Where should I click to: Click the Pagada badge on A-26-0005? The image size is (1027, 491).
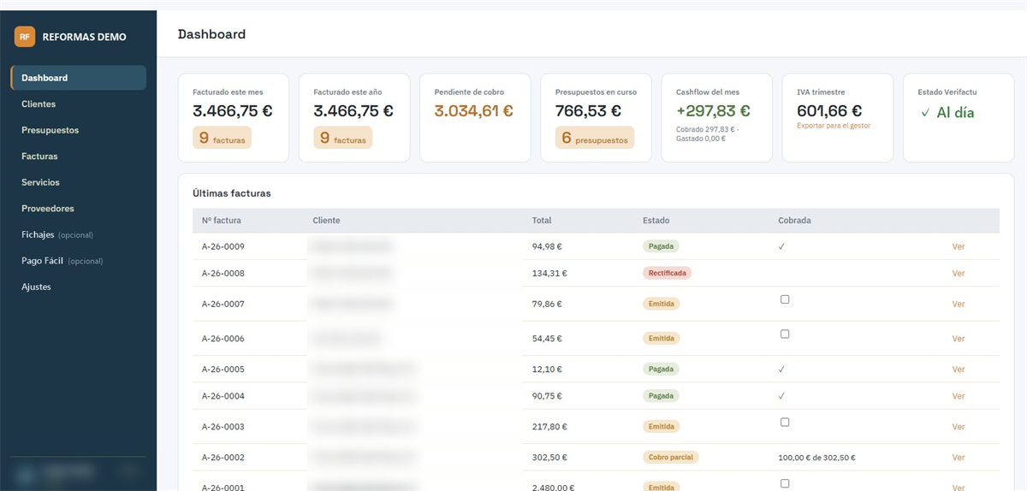point(662,370)
